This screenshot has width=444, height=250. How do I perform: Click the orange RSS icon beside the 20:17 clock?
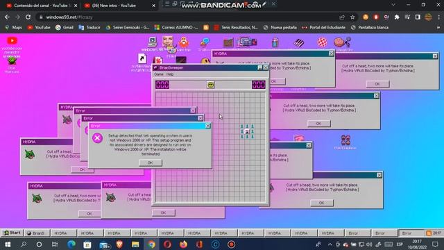[x=429, y=233]
